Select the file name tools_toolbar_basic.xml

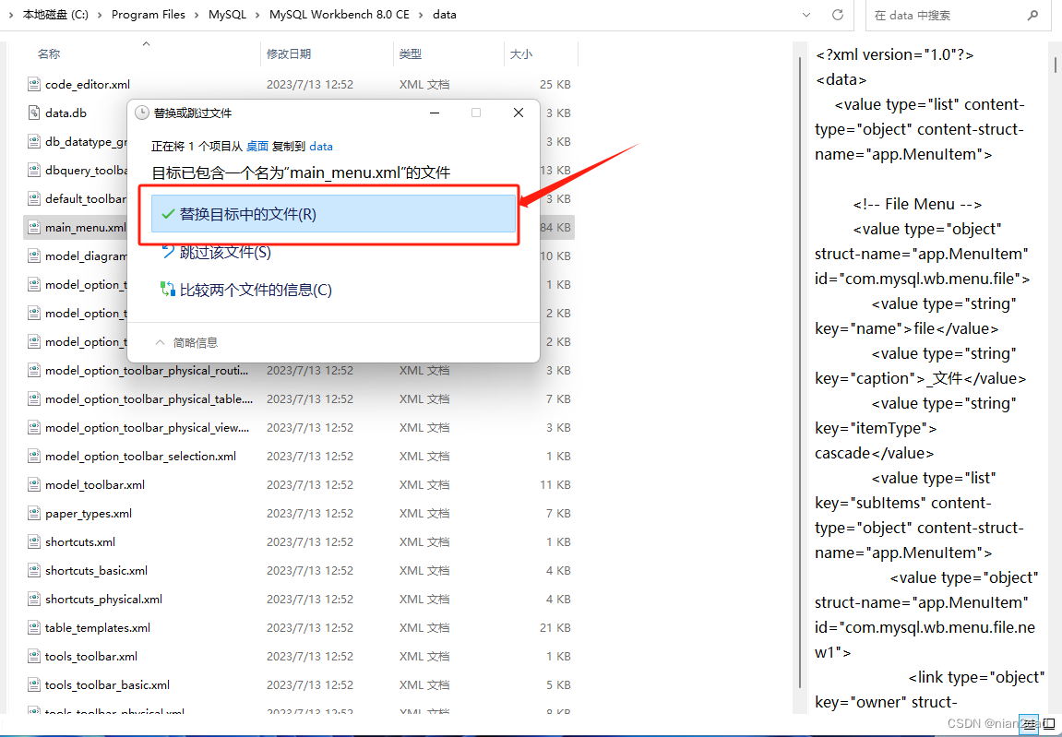107,684
